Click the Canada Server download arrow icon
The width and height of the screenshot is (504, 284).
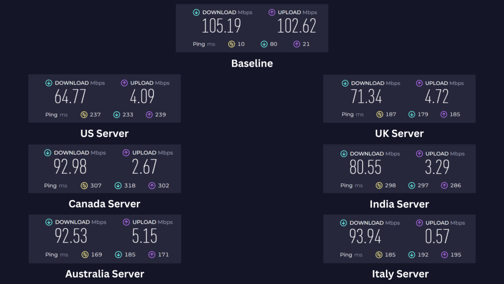point(48,153)
